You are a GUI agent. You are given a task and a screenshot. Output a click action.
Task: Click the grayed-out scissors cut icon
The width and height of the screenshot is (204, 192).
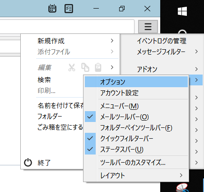[72, 67]
